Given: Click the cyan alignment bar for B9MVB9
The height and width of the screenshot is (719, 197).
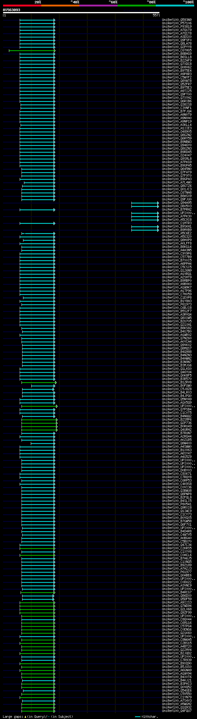Looking at the screenshot, I should pyautogui.click(x=145, y=230).
